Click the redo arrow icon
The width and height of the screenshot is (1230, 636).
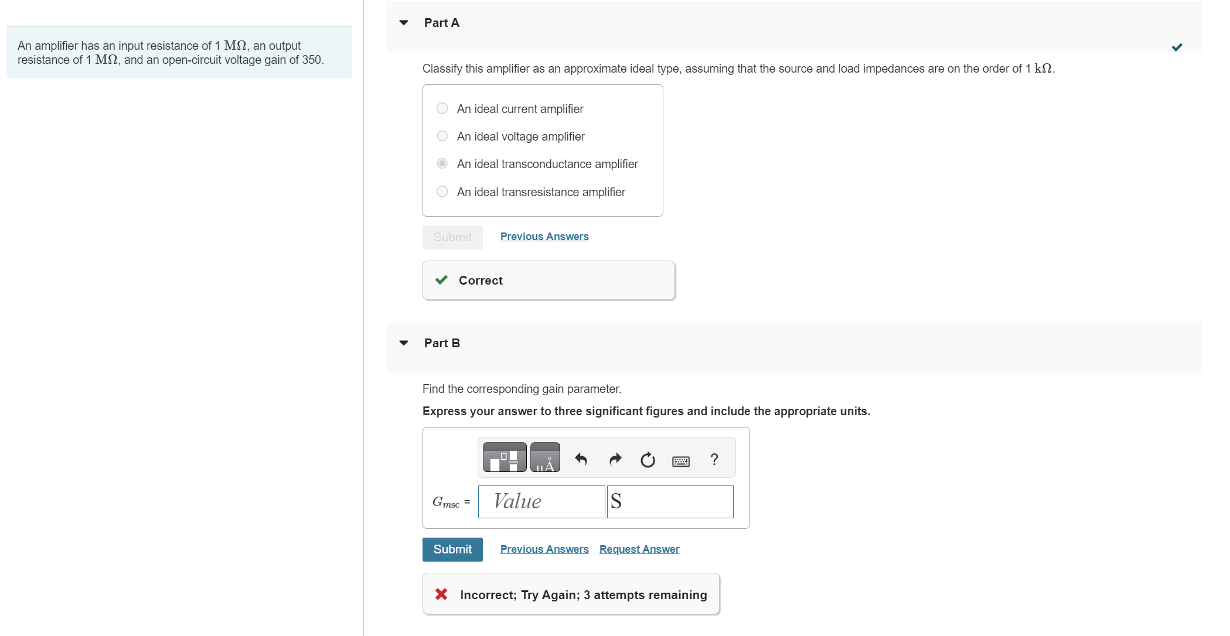615,460
